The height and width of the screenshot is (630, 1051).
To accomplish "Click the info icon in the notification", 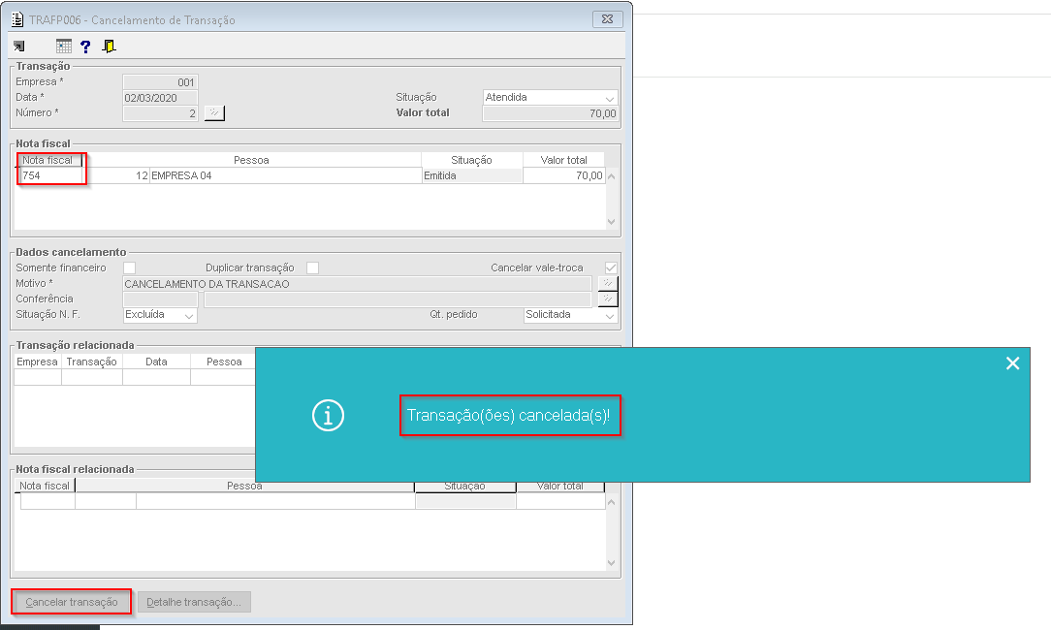I will click(328, 416).
